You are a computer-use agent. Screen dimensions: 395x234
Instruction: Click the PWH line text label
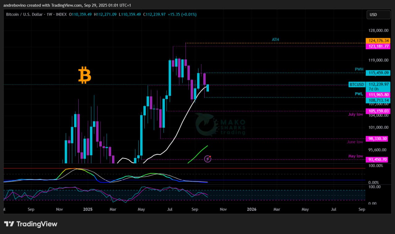(359, 69)
